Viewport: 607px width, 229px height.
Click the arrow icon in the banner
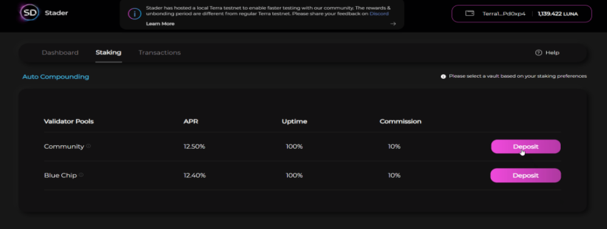(393, 24)
